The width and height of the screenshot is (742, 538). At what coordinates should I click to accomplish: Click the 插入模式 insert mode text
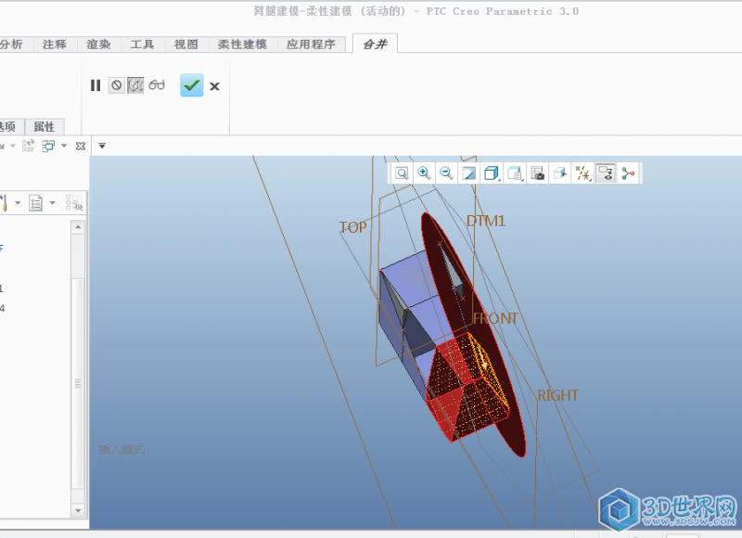pyautogui.click(x=122, y=450)
